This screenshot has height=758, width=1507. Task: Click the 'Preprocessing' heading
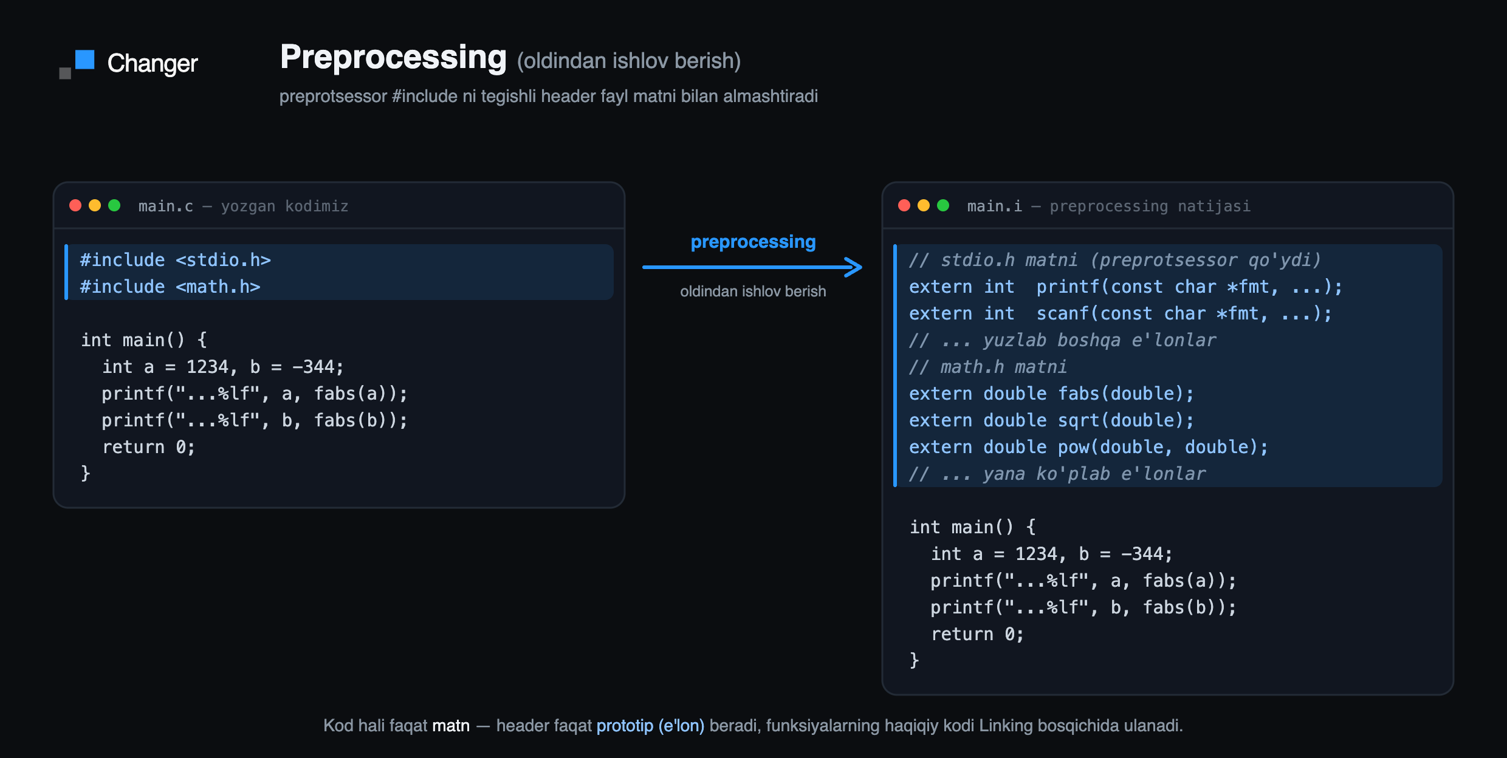point(393,58)
